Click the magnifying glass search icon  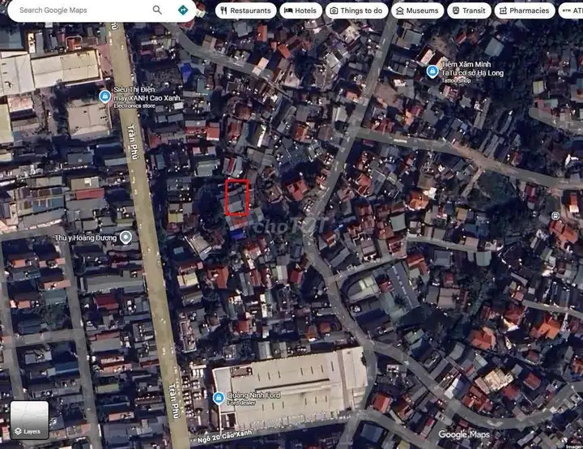point(157,10)
